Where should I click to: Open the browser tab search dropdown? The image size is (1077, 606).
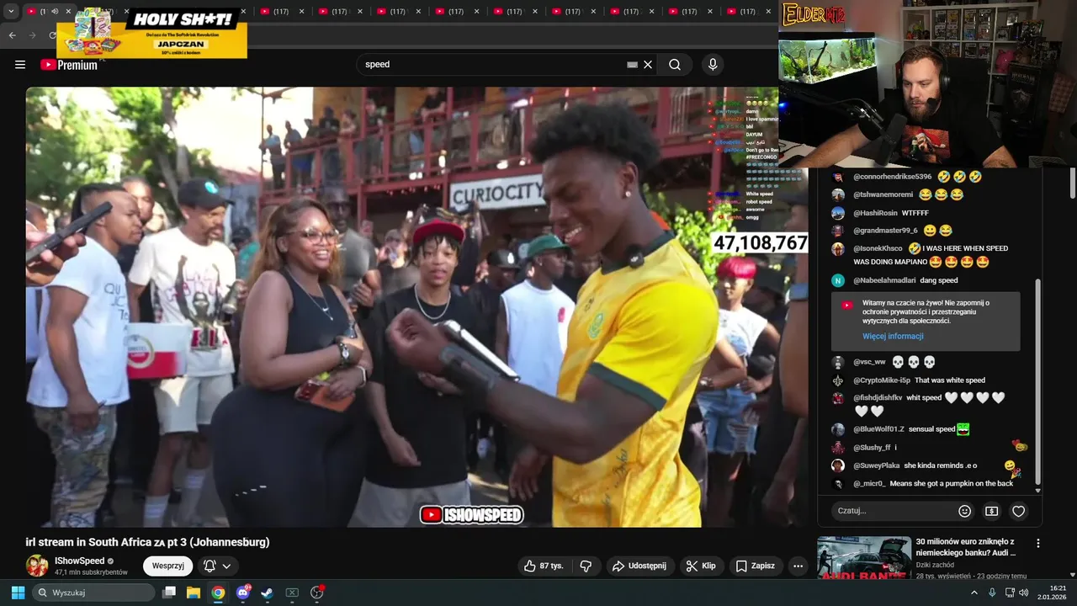(11, 12)
